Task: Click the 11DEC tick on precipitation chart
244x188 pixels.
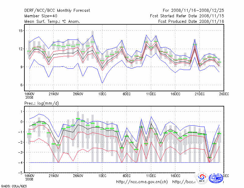Action: pyautogui.click(x=151, y=176)
